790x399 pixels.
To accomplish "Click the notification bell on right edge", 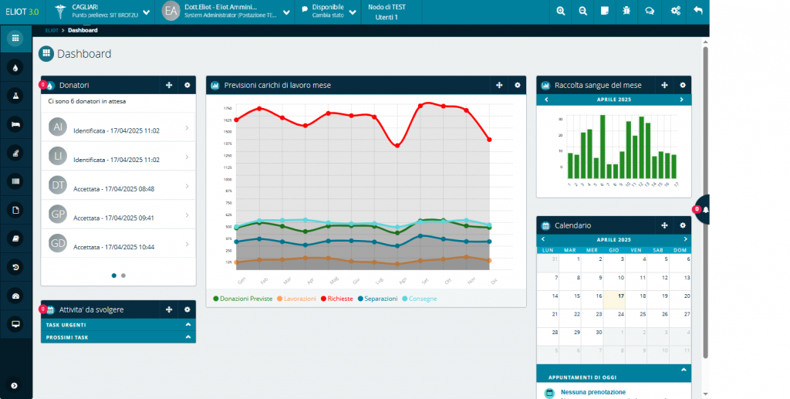I will (705, 210).
